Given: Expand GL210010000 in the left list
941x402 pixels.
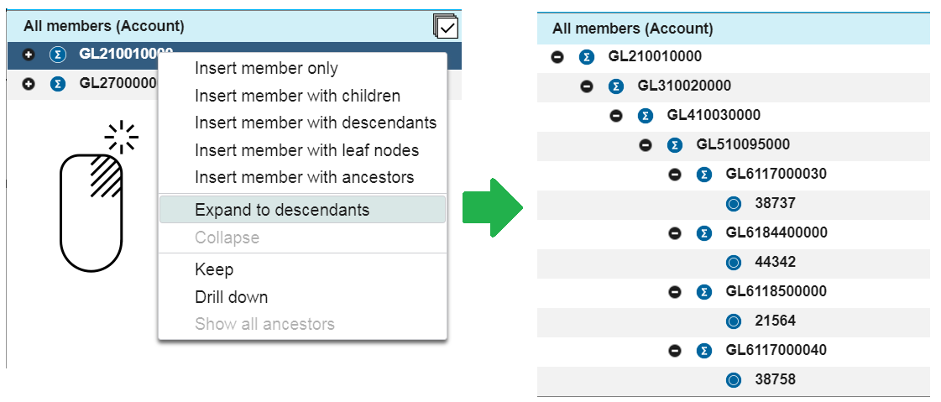Looking at the screenshot, I should coord(29,54).
